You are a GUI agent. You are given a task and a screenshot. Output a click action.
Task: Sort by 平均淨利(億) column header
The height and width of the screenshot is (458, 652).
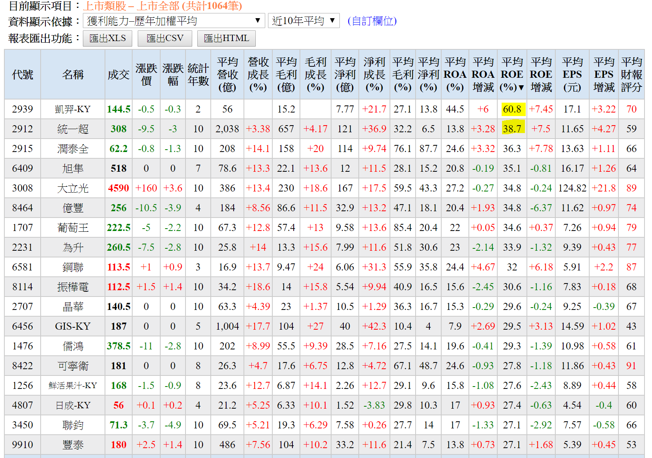coord(345,74)
